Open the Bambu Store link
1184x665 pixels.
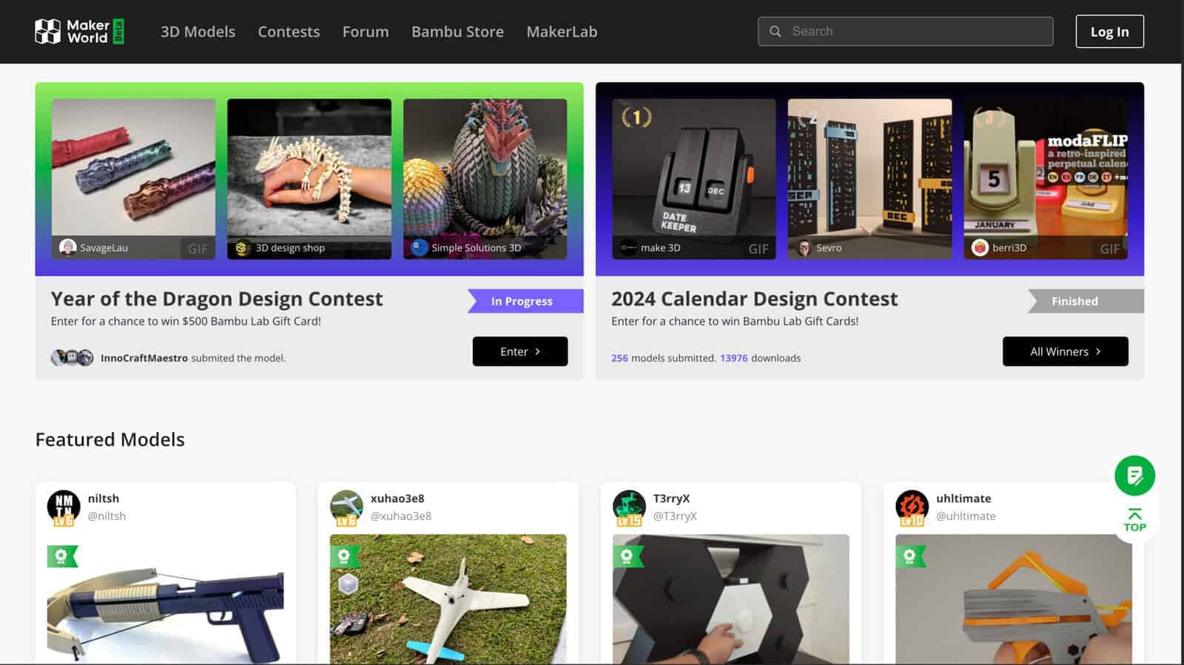(457, 32)
